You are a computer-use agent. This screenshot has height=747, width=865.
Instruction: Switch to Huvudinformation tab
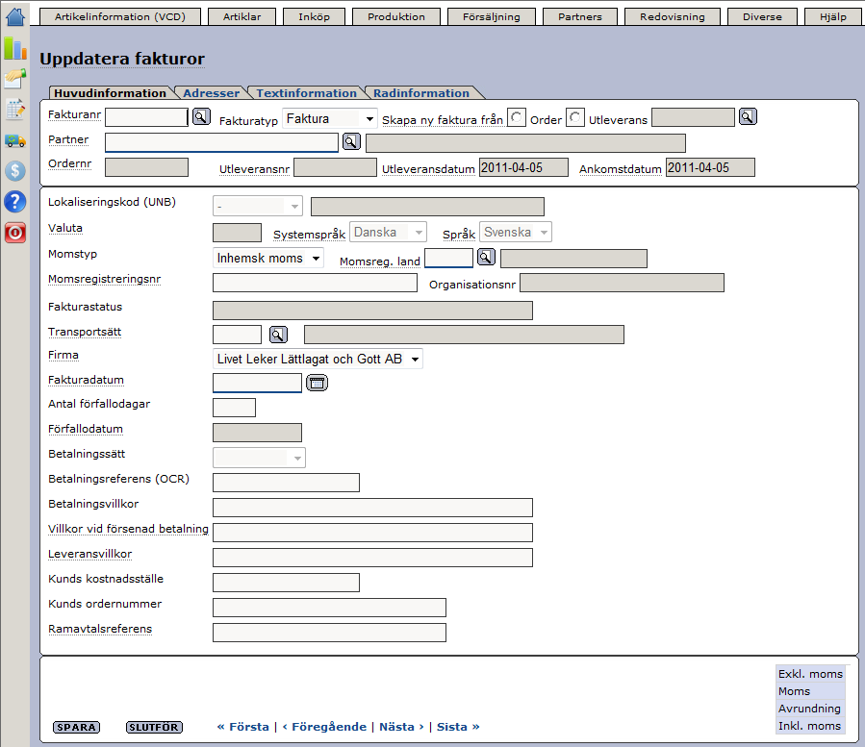click(111, 92)
